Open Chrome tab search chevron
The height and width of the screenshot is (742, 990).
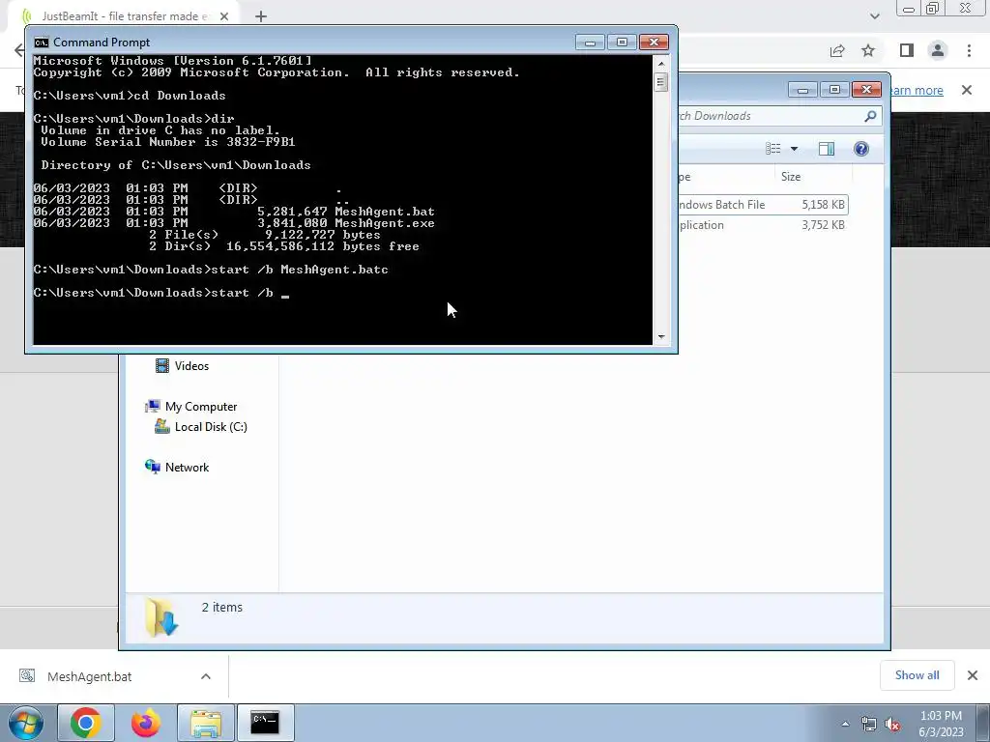tap(874, 16)
